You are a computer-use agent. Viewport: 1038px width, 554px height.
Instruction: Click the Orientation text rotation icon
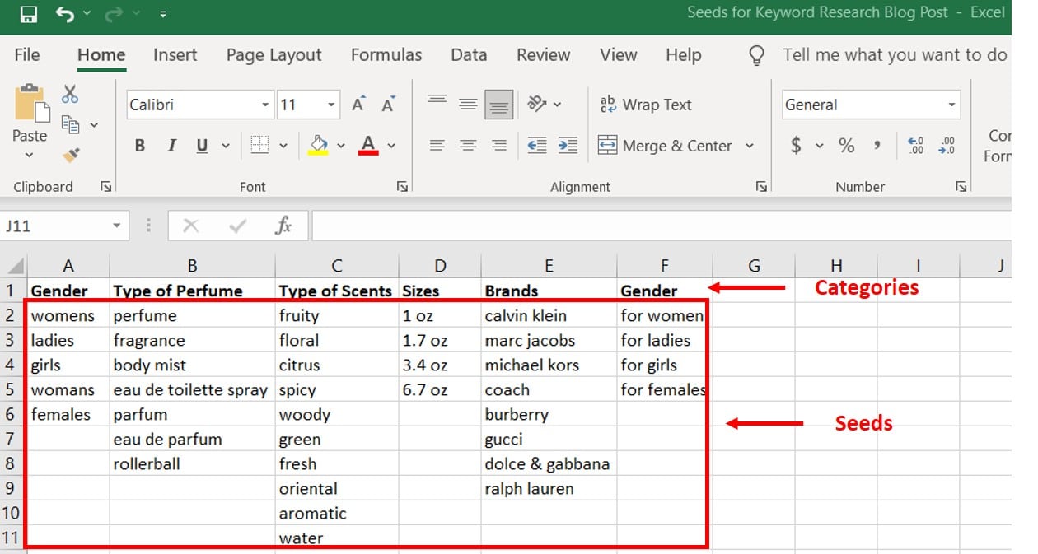coord(536,104)
